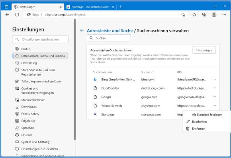Open more options for Bing row
The height and width of the screenshot is (158, 231).
coord(214,79)
